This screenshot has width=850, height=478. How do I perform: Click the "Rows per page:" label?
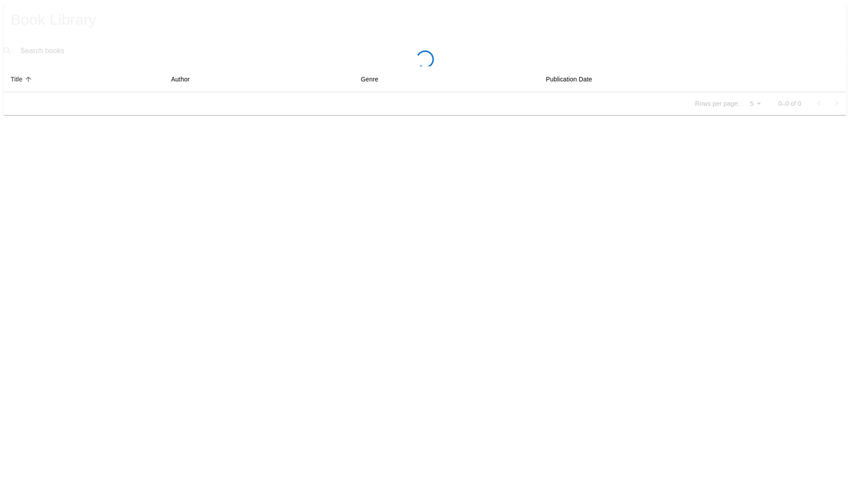click(x=717, y=104)
